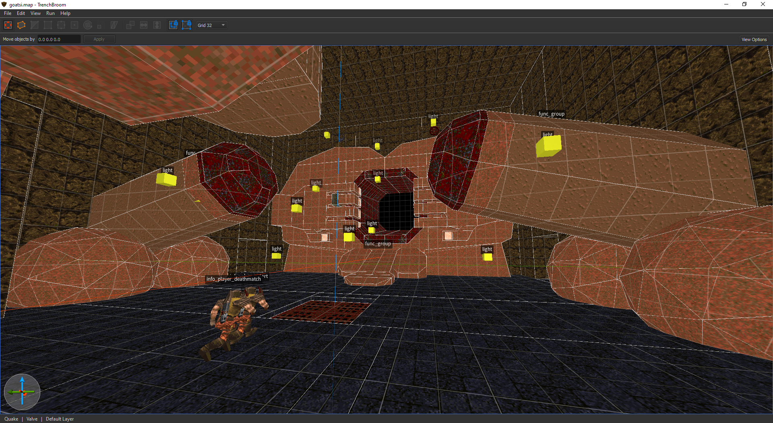Select the red grate brush on the floor
The height and width of the screenshot is (423, 773).
(x=321, y=312)
